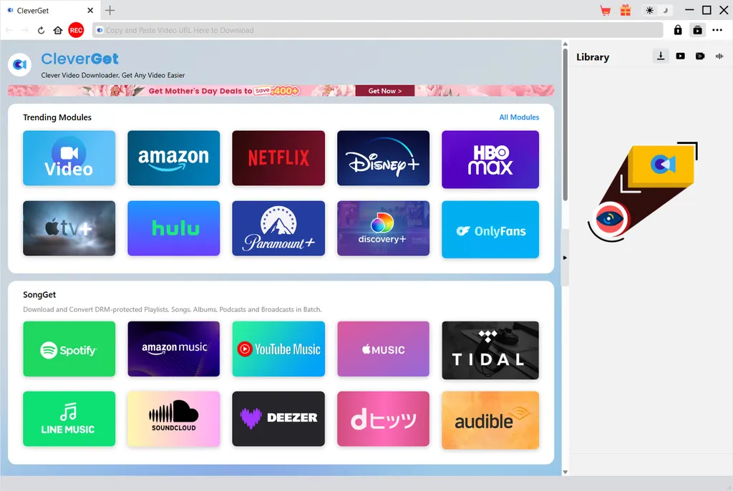This screenshot has width=733, height=491.
Task: Click the scrollbar down arrow
Action: pos(565,472)
